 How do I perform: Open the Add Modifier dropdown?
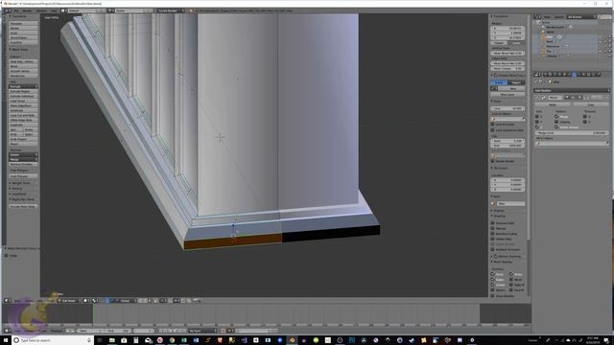click(x=572, y=90)
